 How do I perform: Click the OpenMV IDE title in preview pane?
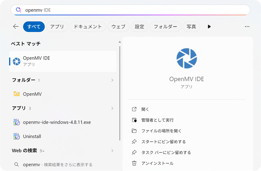pyautogui.click(x=187, y=79)
